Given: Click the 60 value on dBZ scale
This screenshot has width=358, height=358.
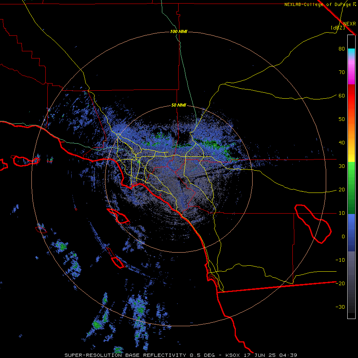Looking at the screenshot, I should coord(342,96).
